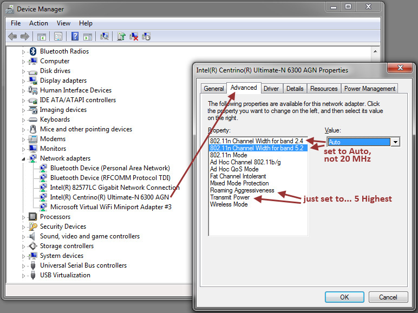Expand the Display adapters node
This screenshot has width=418, height=313.
(x=23, y=81)
